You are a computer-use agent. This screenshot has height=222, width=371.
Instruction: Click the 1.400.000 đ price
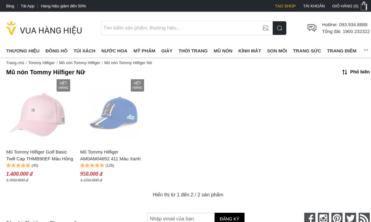coord(19,174)
